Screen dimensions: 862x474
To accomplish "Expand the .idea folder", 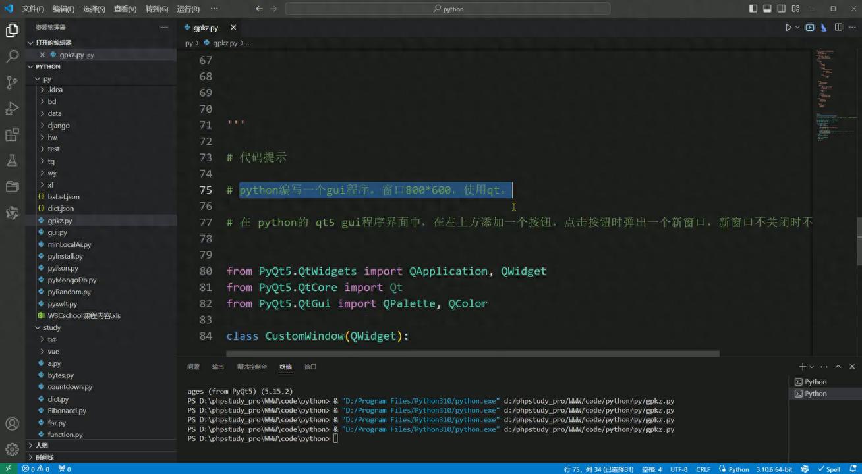I will tap(101, 90).
